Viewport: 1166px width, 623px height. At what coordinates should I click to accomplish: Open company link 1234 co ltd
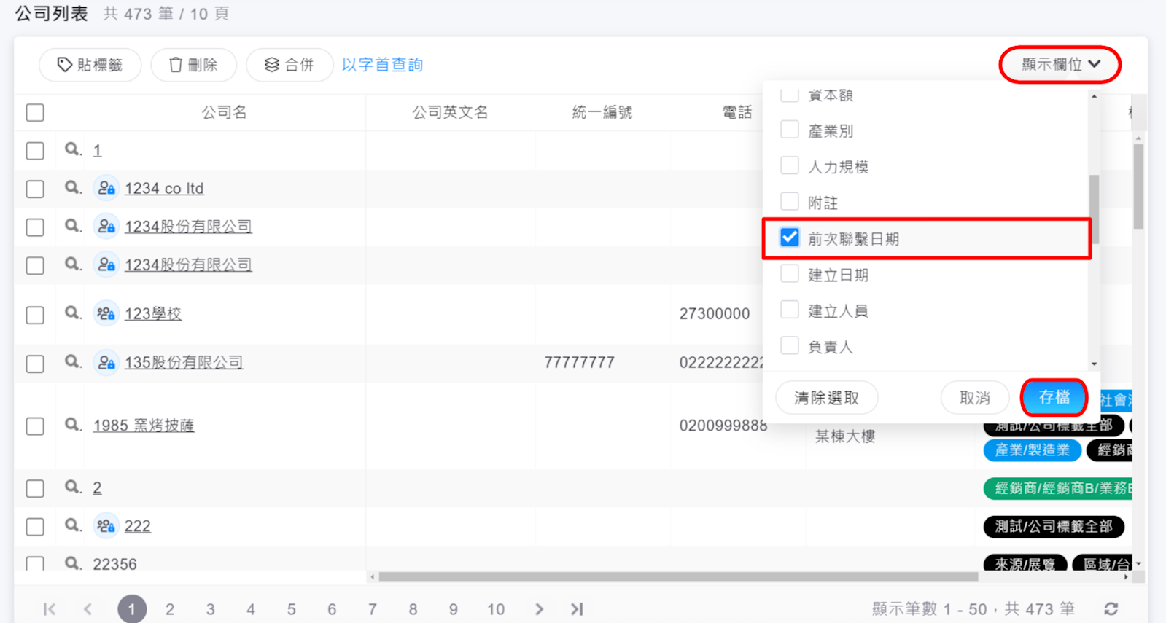point(164,188)
